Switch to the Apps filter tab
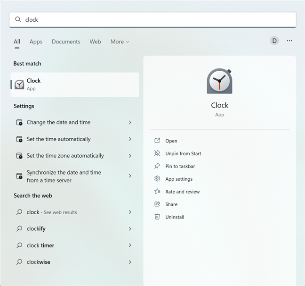 coord(36,42)
